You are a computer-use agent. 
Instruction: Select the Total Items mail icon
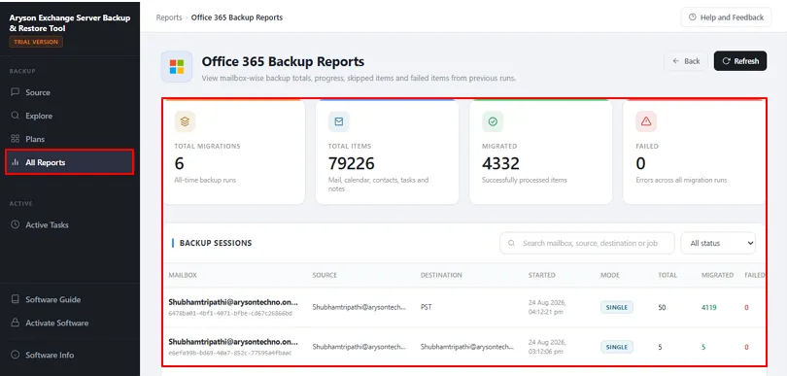click(339, 121)
